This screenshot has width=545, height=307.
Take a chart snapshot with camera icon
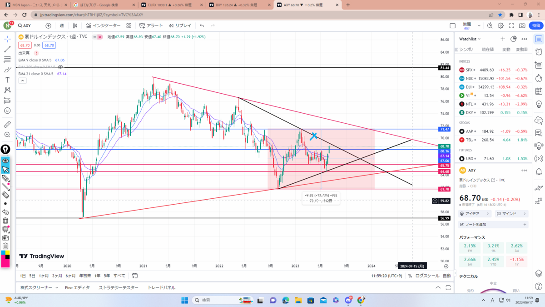(x=523, y=26)
